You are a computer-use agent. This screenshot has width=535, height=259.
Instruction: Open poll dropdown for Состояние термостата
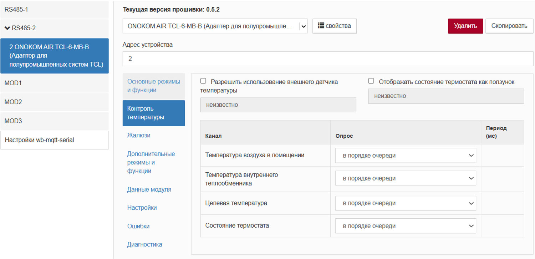coord(406,226)
